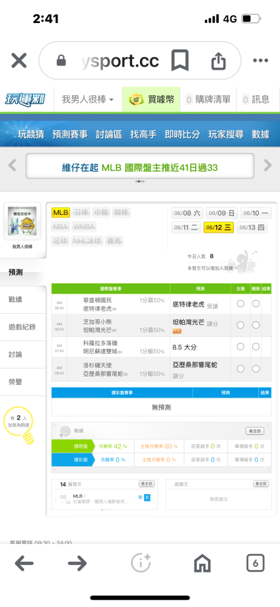Select 主推 radio for 華盛頓國民 game
280x607 pixels.
tap(241, 304)
